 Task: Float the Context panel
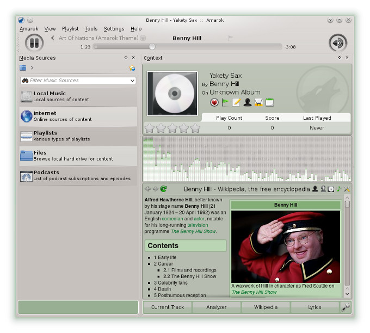340,58
